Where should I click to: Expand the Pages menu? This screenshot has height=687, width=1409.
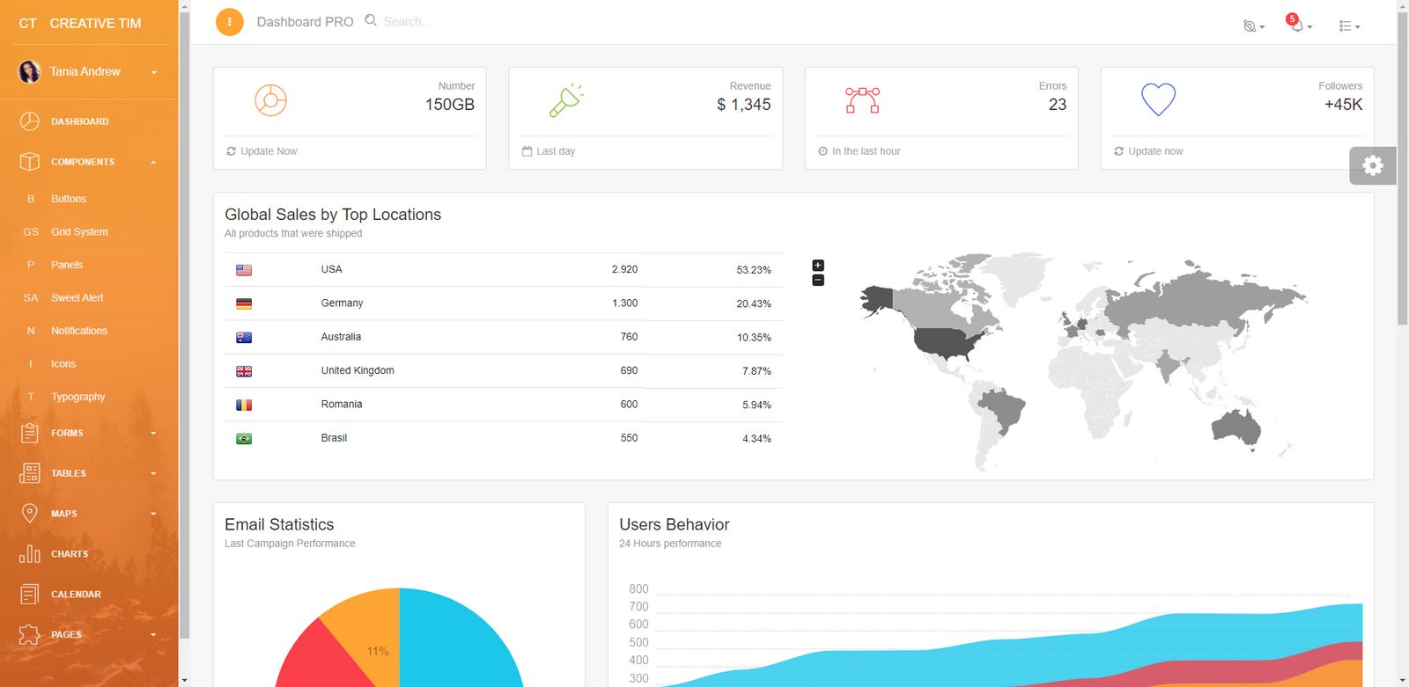pos(154,634)
